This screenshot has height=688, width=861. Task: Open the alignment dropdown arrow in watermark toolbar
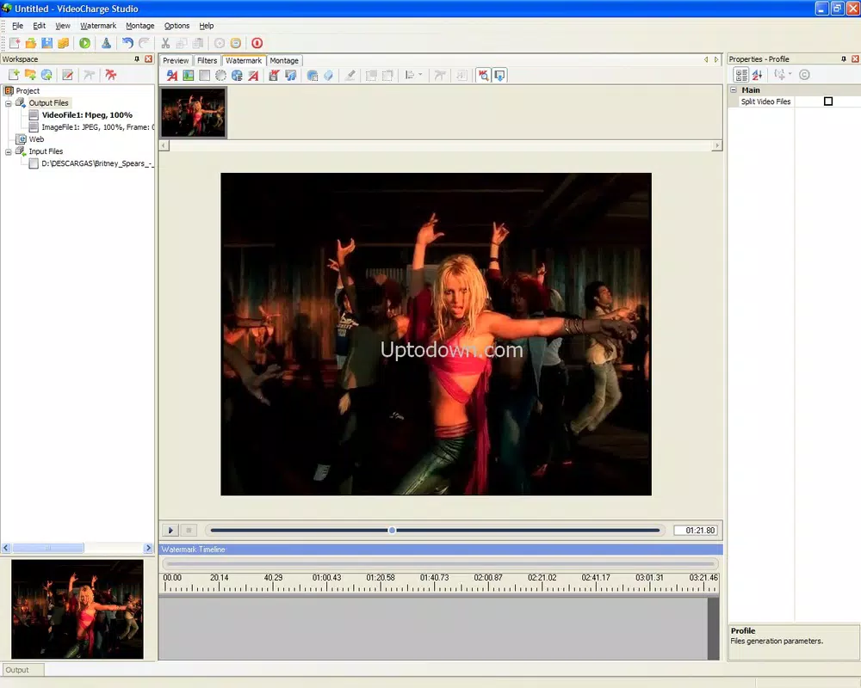click(421, 75)
